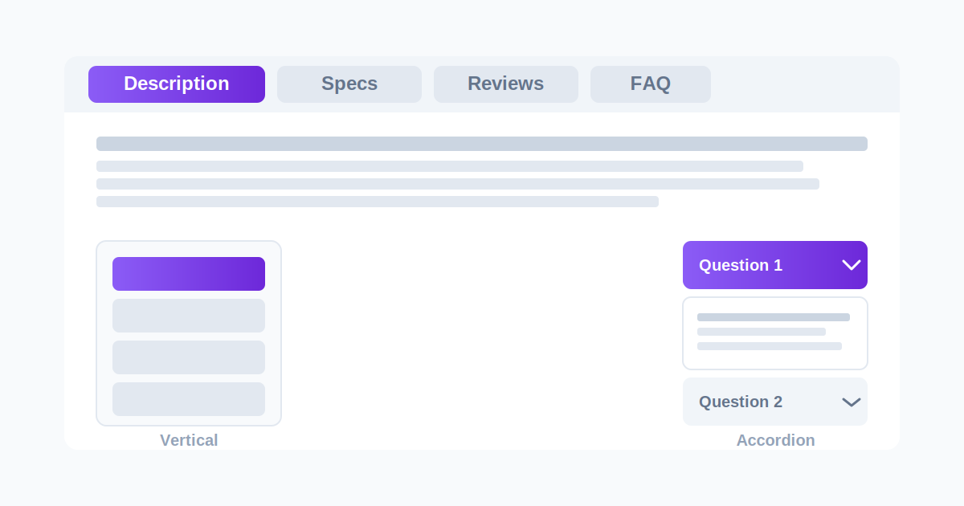Collapse Question 1 using its chevron
This screenshot has height=506, width=964.
pos(852,265)
